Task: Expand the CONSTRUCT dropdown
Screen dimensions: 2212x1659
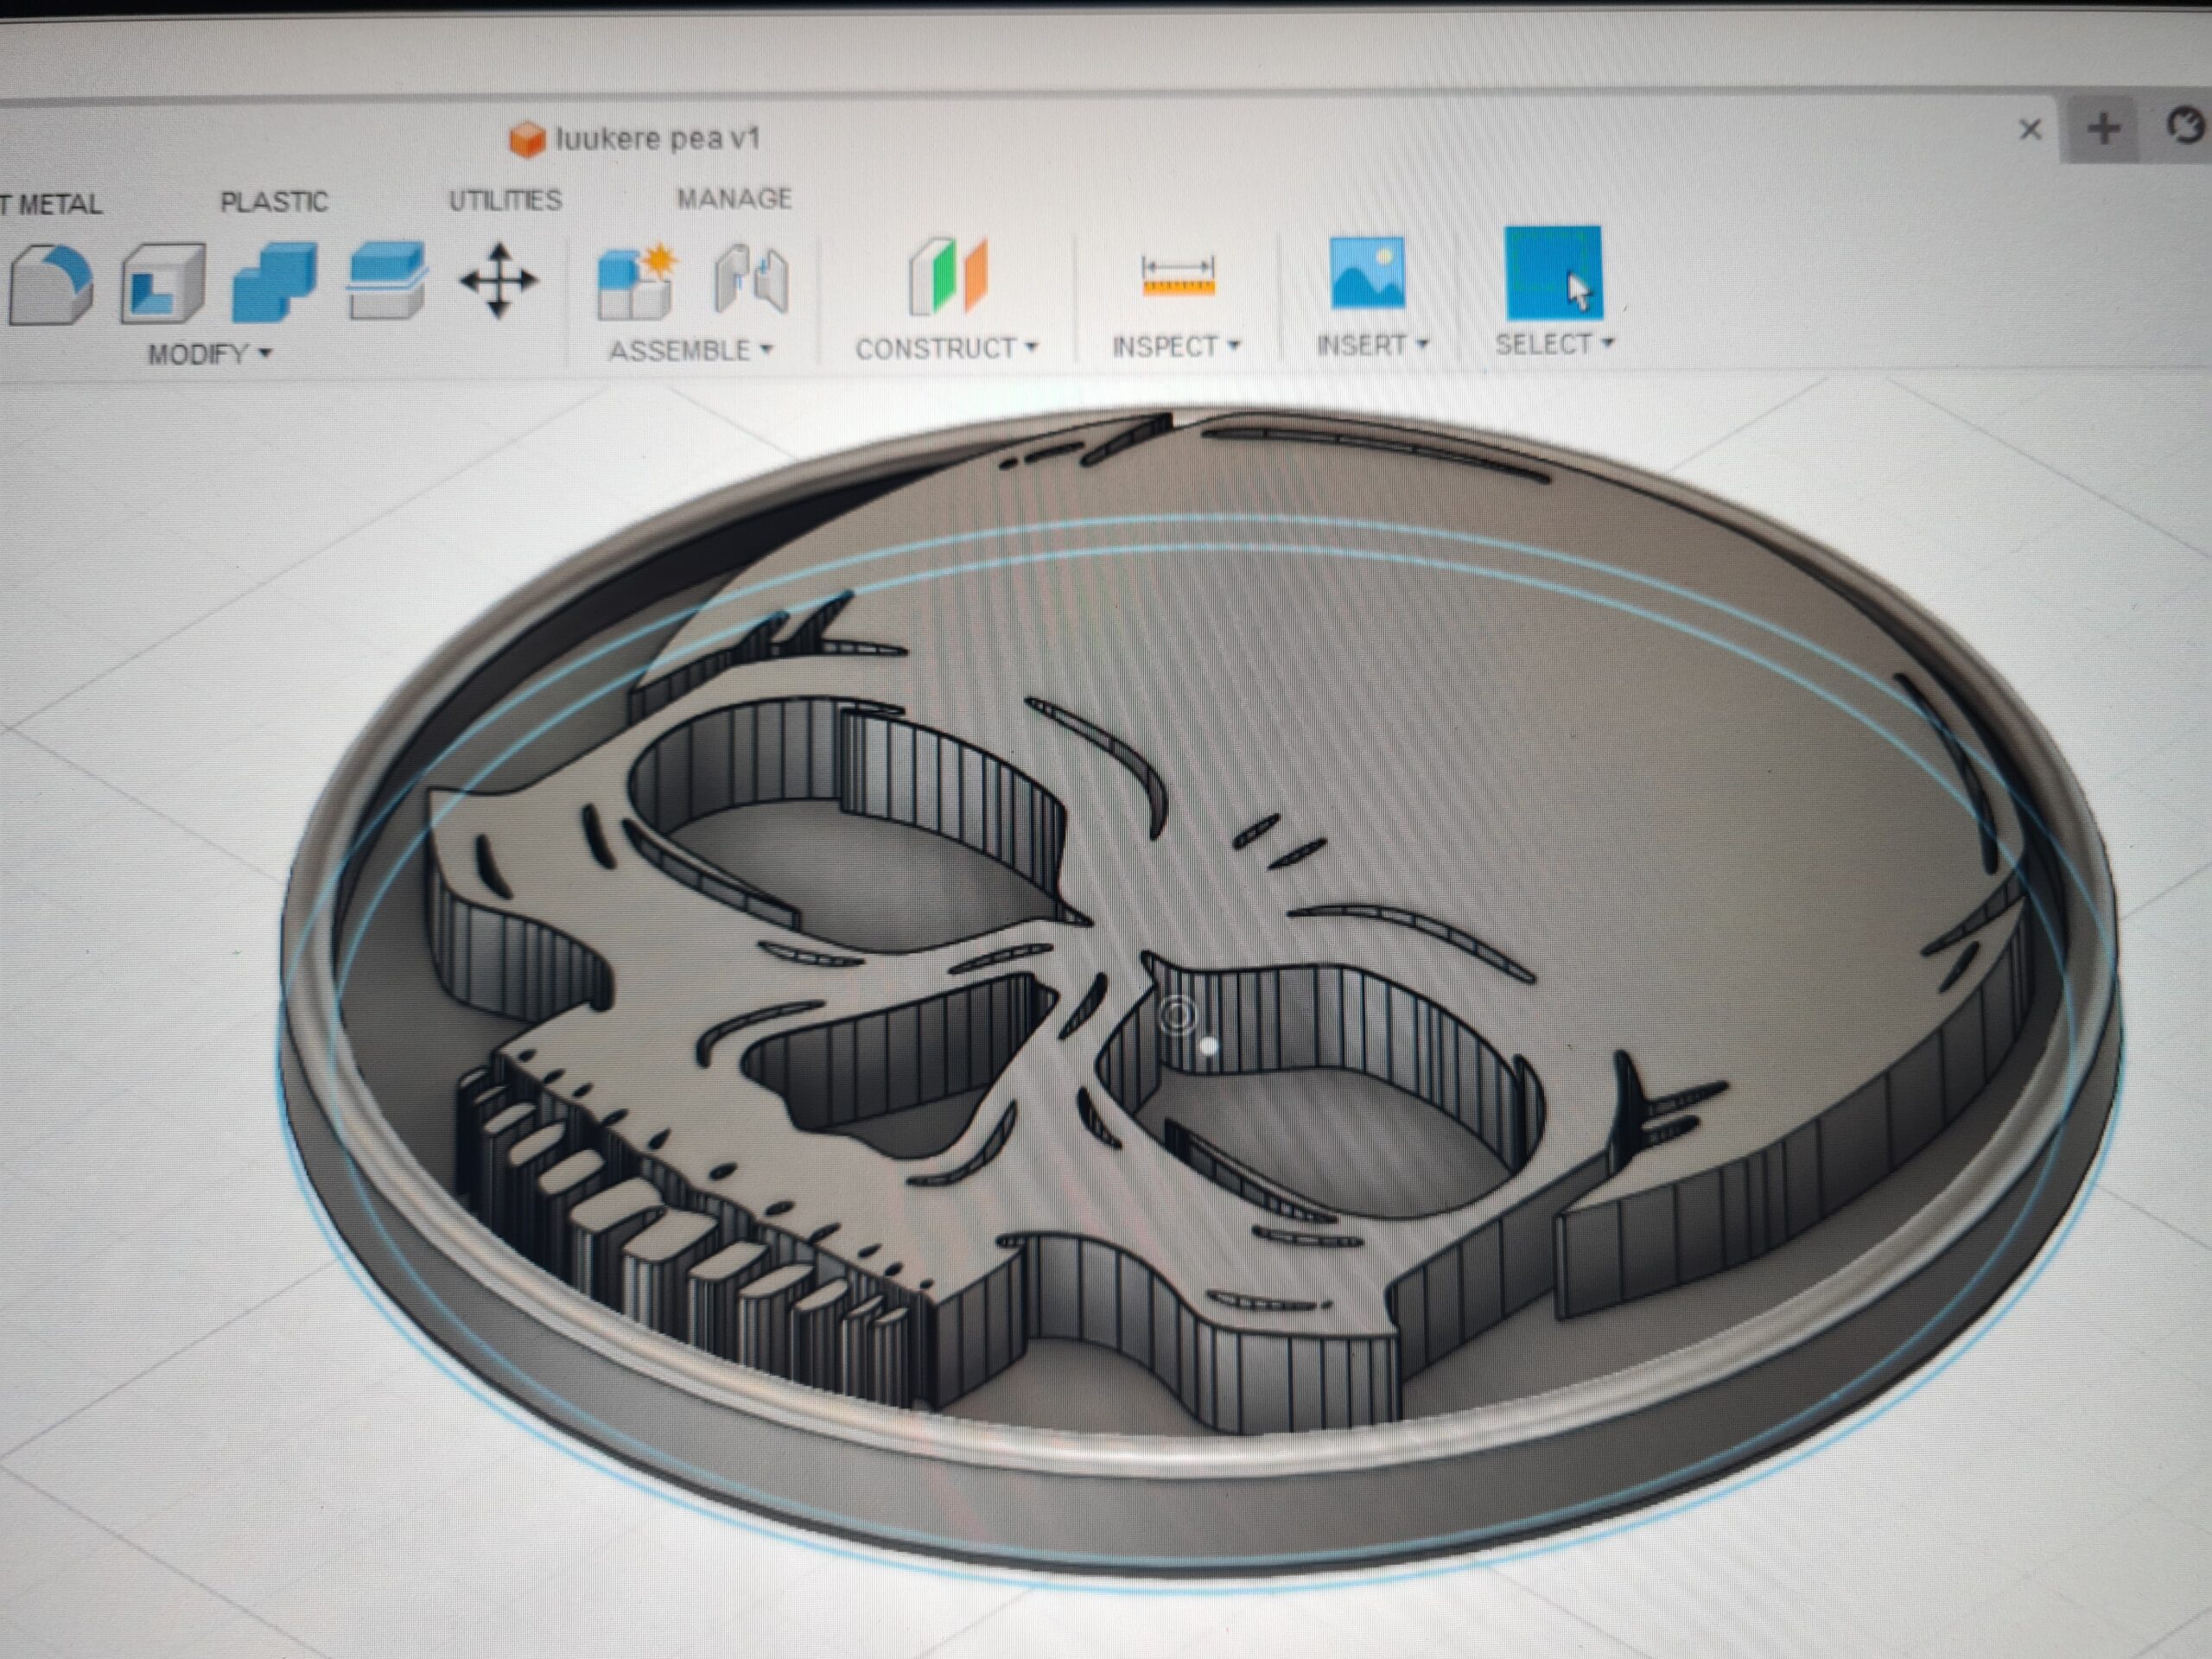Action: 946,349
